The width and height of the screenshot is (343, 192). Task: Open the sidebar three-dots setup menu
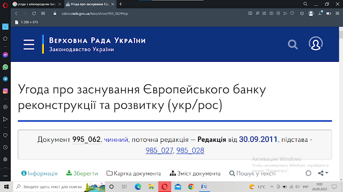tap(5, 176)
